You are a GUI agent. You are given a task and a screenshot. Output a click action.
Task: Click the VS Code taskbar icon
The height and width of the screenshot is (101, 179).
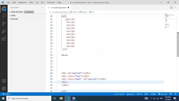(67, 98)
